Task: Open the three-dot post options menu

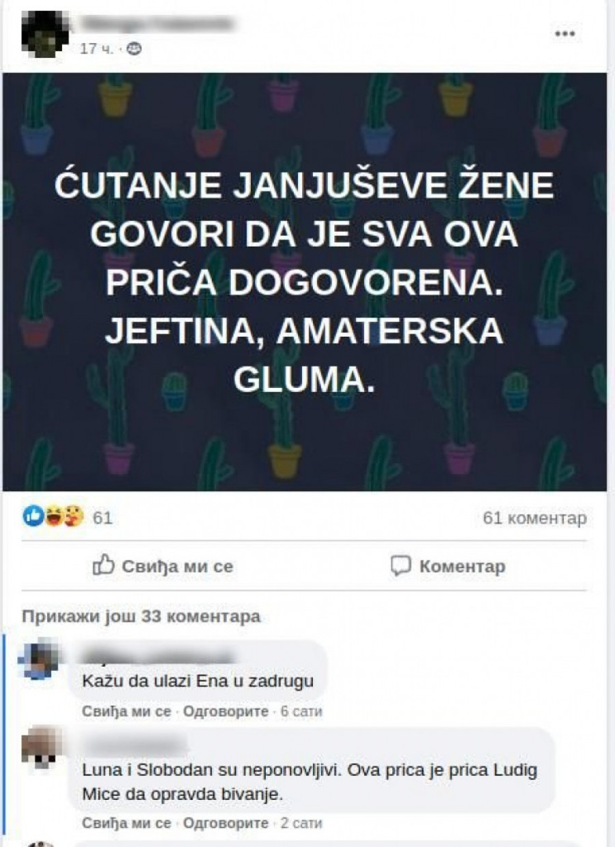Action: tap(564, 33)
